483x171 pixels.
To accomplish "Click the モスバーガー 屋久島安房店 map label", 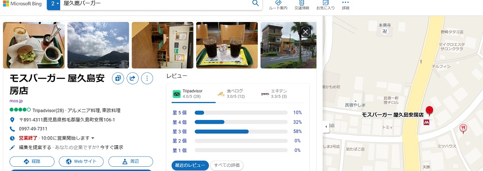I will click(392, 115).
